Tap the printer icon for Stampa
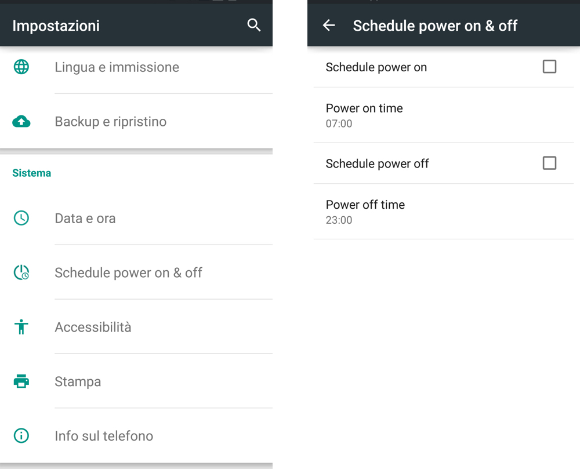This screenshot has height=469, width=580. 21,381
